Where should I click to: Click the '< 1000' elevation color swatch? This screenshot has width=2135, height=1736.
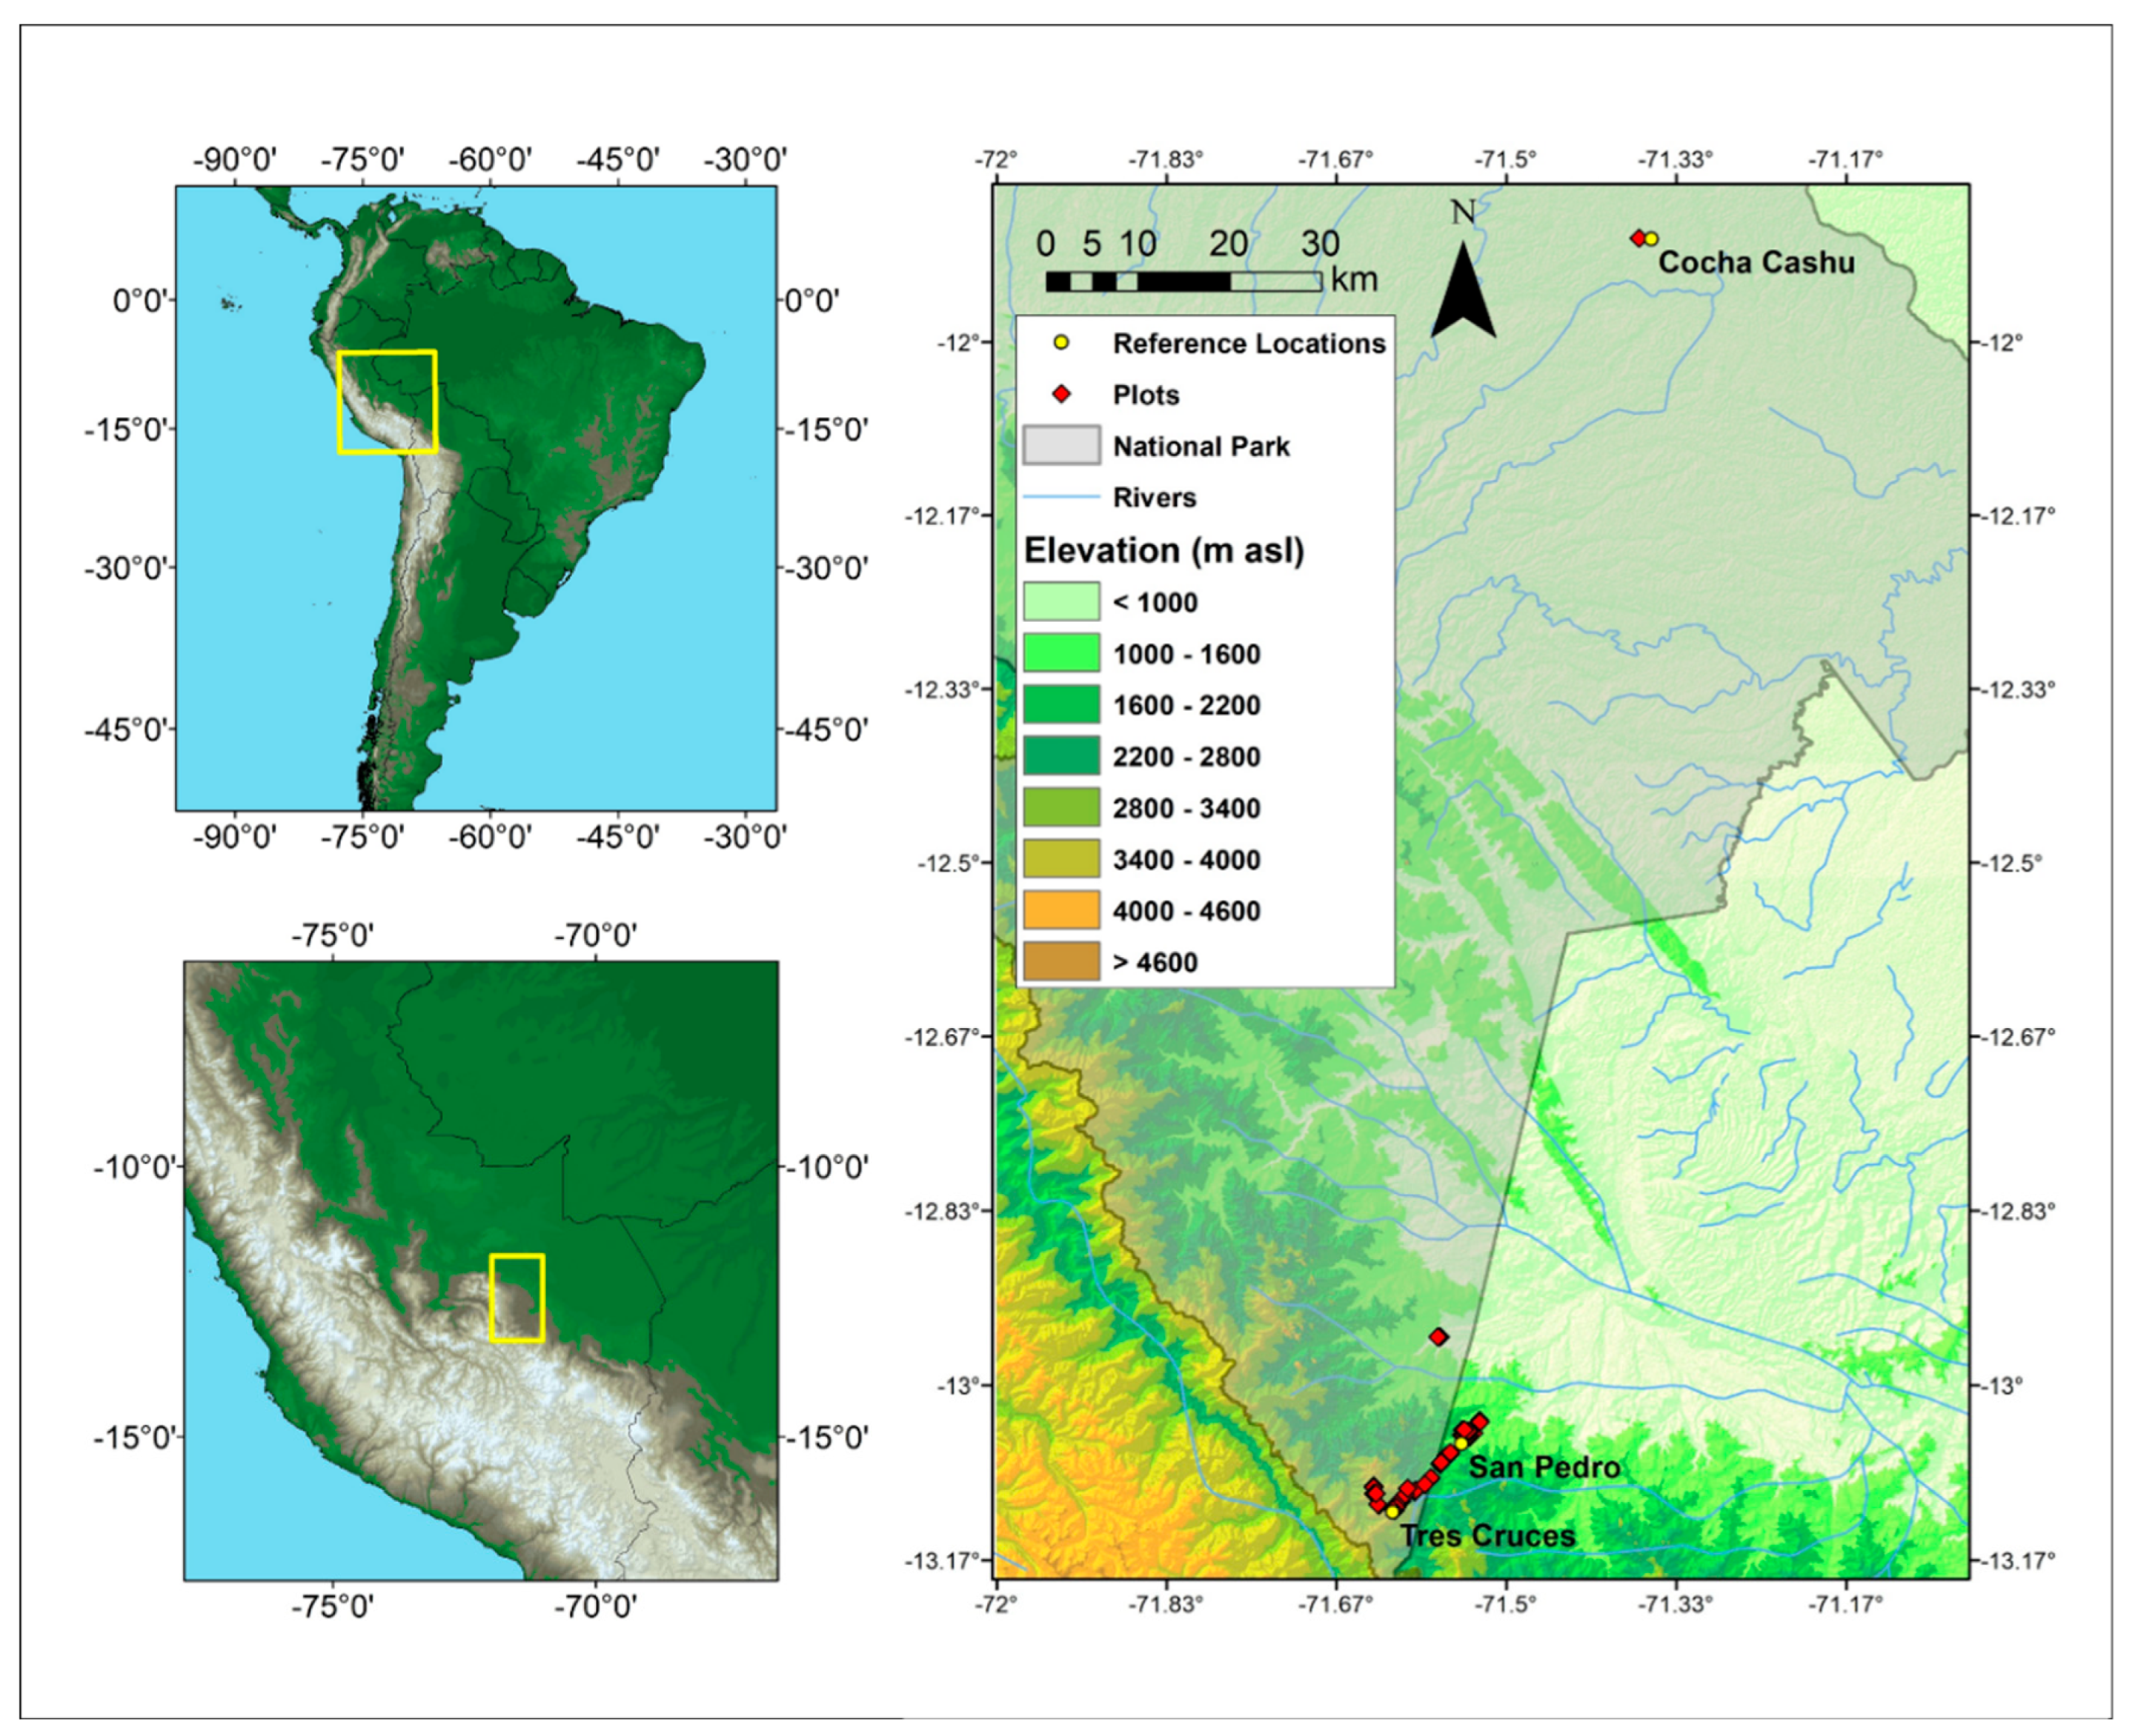point(1060,601)
